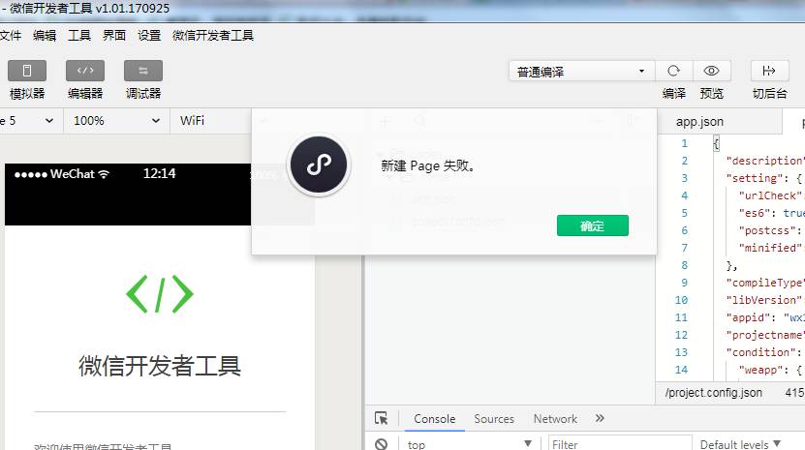Switch to the Network tab
Image resolution: width=805 pixels, height=450 pixels.
pyautogui.click(x=555, y=419)
